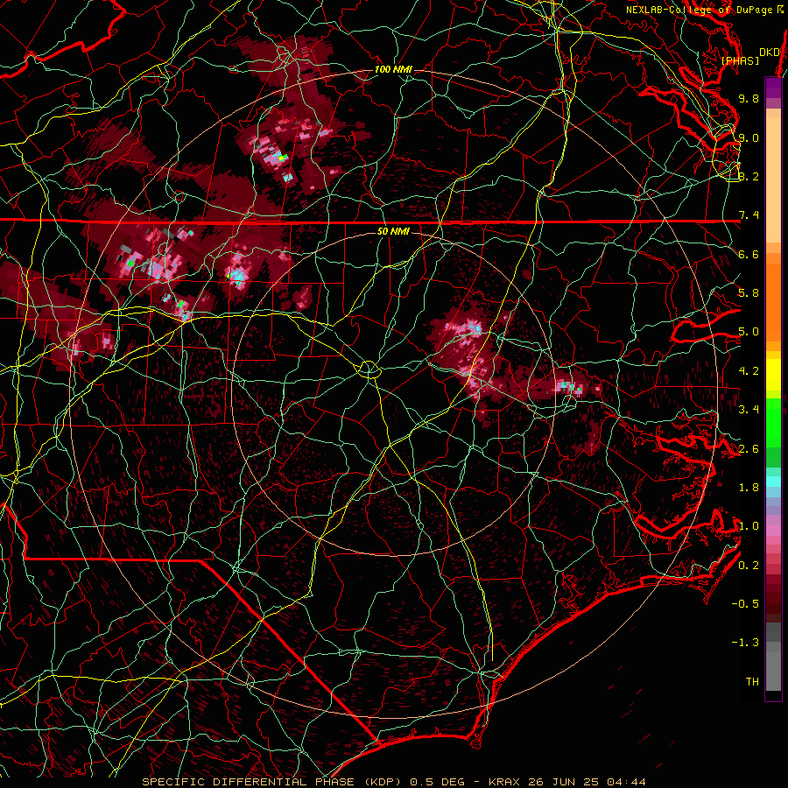Image resolution: width=788 pixels, height=788 pixels.
Task: Click the 0.2 value on the scale
Action: [749, 566]
